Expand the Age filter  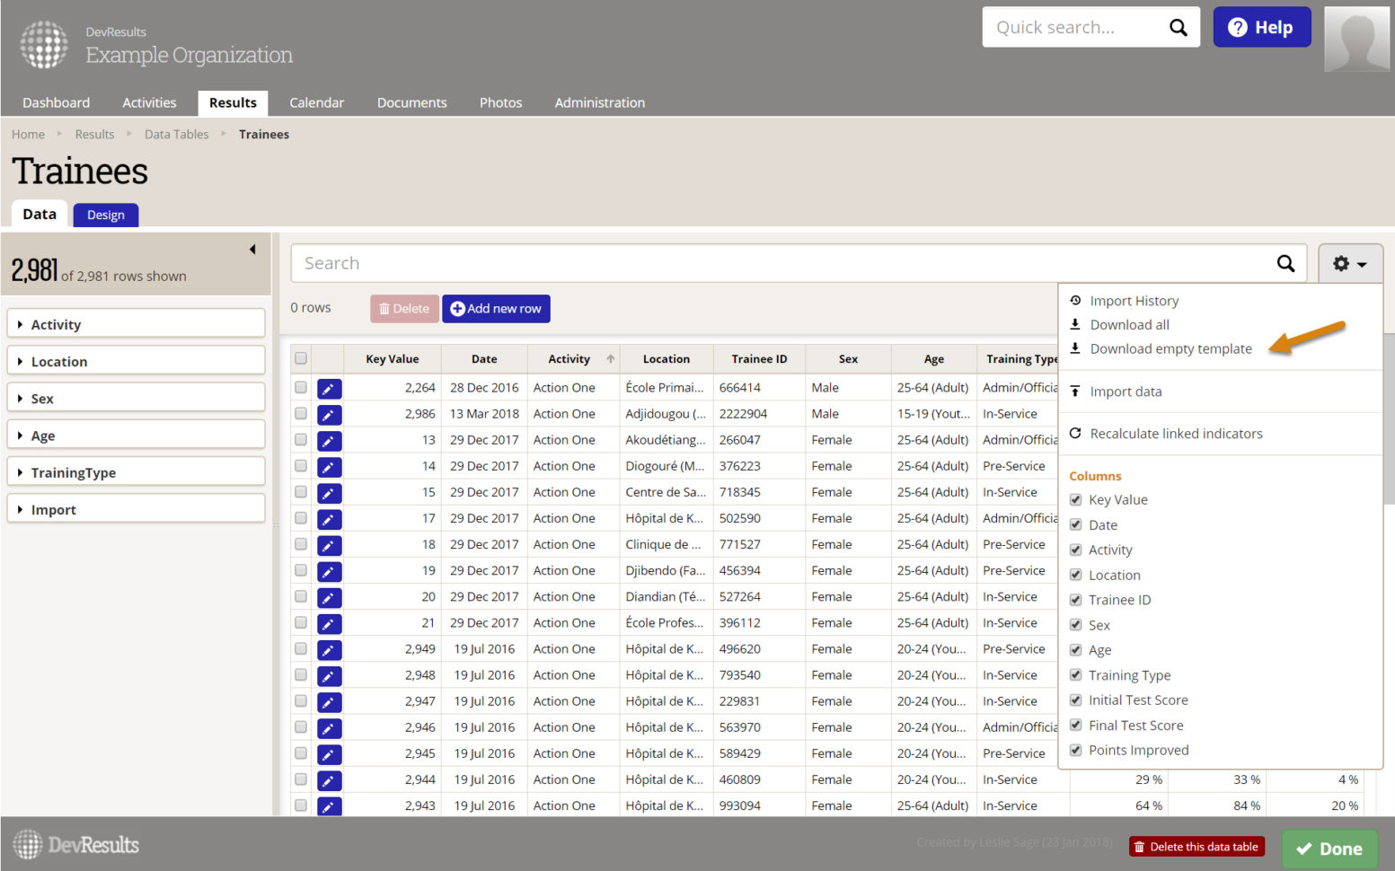click(136, 435)
